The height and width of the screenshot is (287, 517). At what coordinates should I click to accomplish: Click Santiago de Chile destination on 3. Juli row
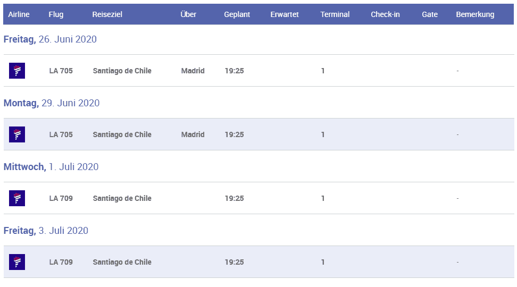click(122, 263)
